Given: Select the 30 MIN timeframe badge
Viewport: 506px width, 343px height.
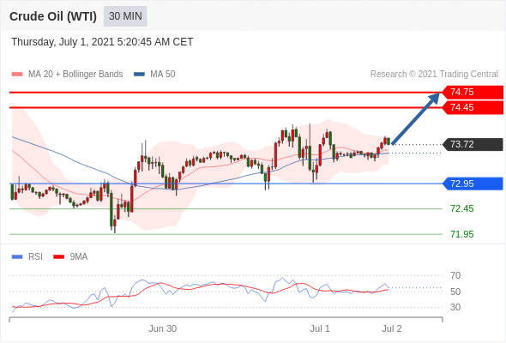Looking at the screenshot, I should [125, 16].
